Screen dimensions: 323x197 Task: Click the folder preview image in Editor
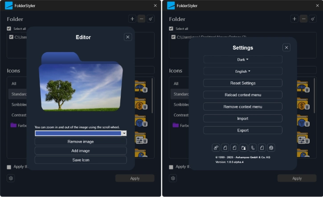click(x=81, y=82)
